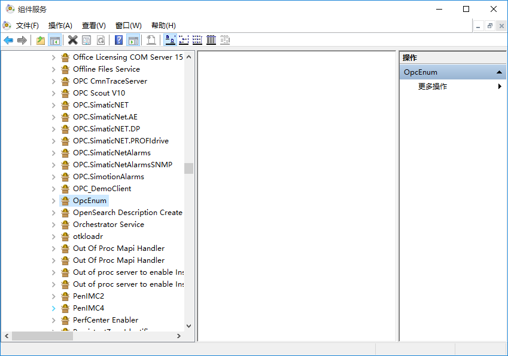Expand the Offline Files Service node
Screen dimensions: 508x356
point(54,69)
